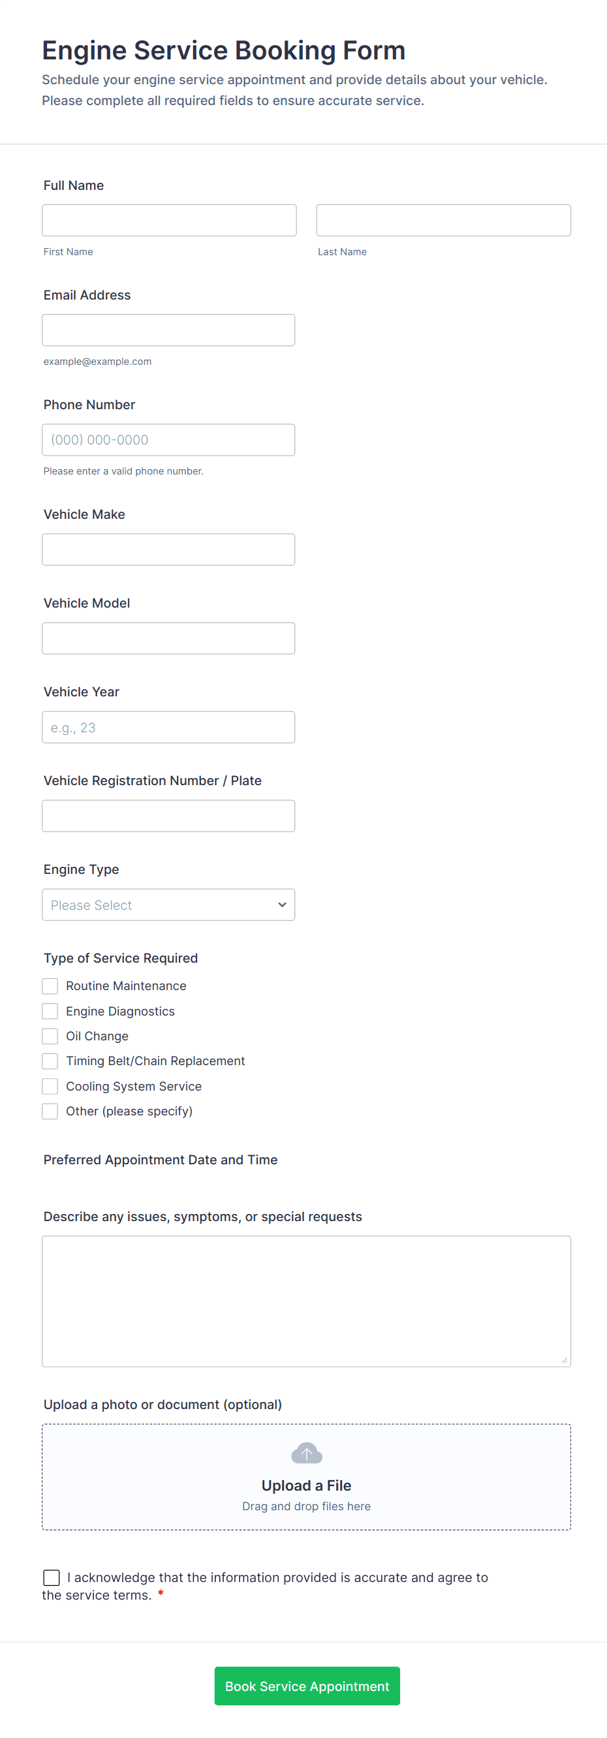Check Cooling System Service box
This screenshot has height=1738, width=607.
click(x=50, y=1085)
